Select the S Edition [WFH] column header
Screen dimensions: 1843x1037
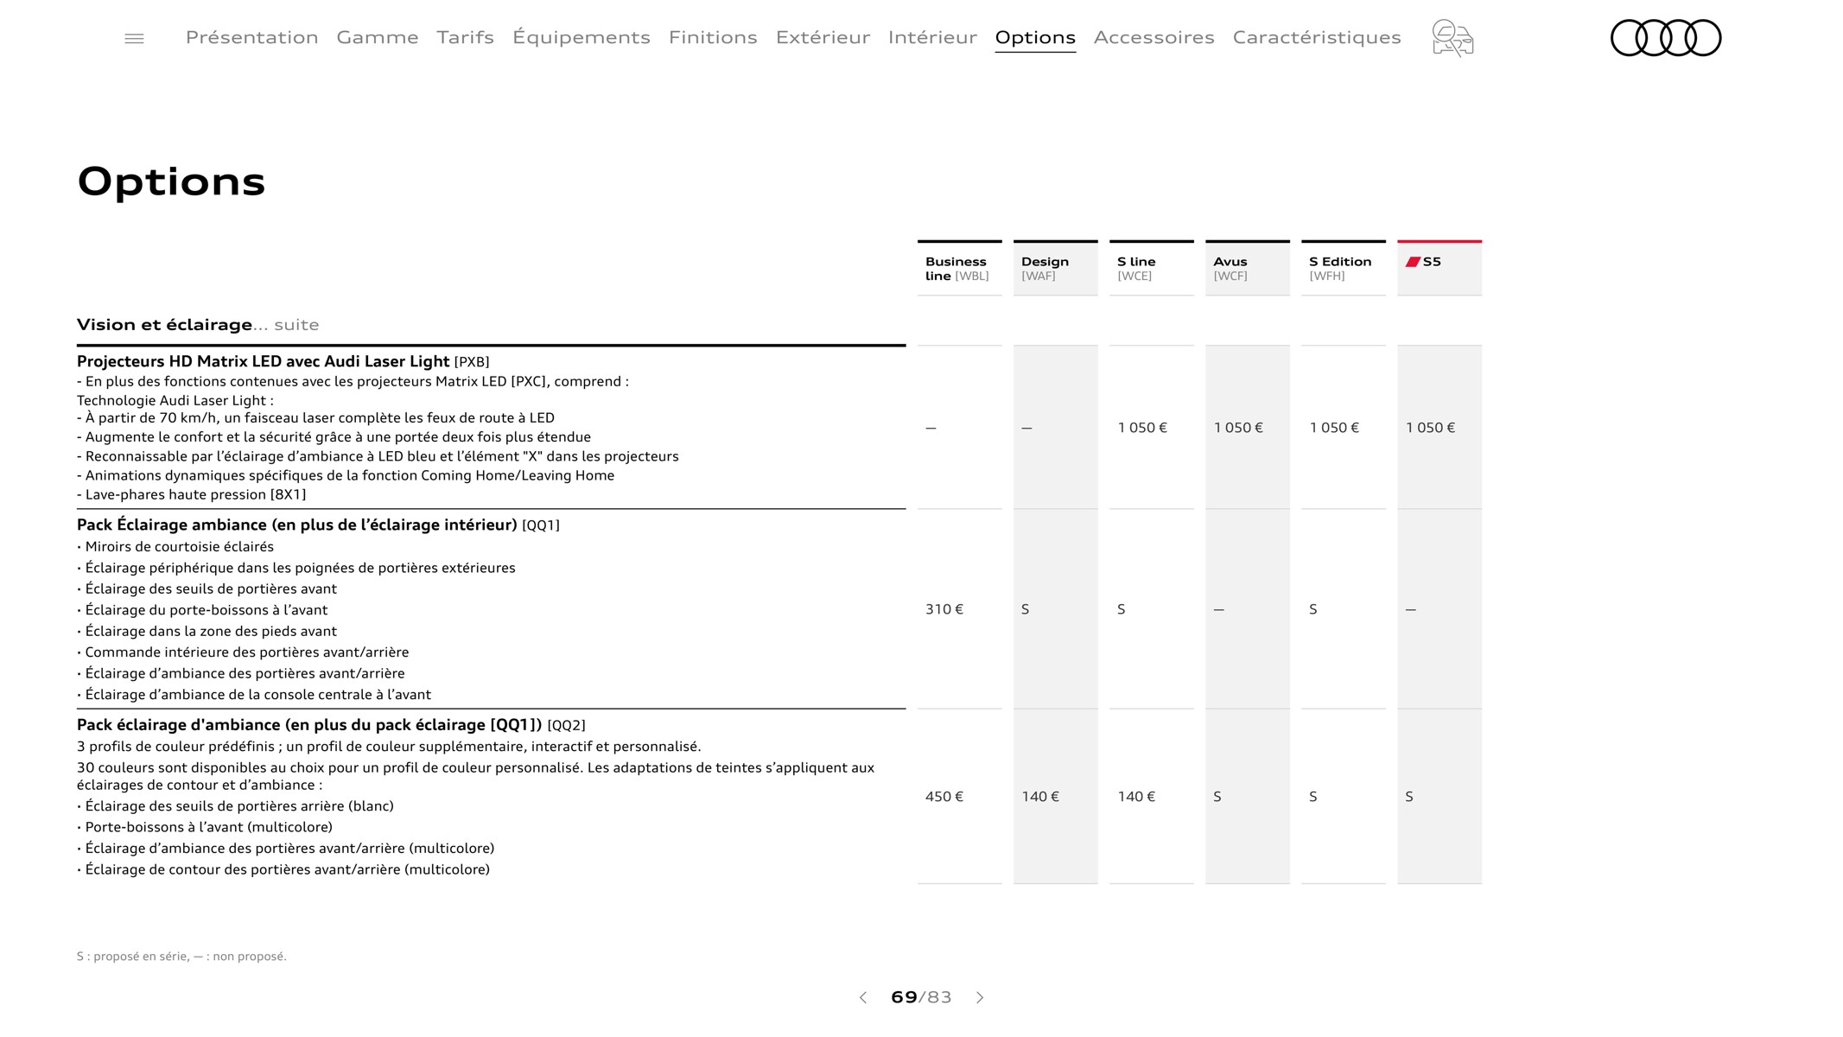(1343, 268)
